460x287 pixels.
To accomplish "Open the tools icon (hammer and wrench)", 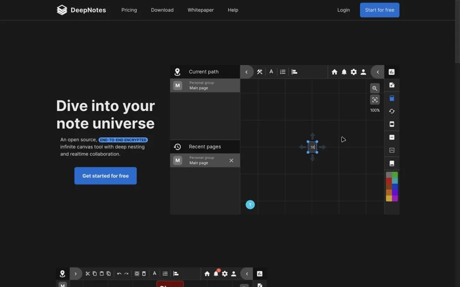I will coord(260,72).
